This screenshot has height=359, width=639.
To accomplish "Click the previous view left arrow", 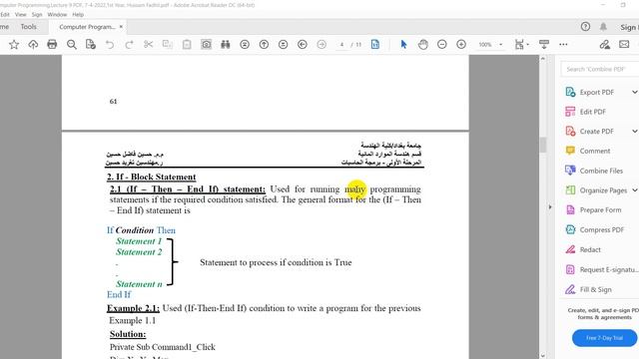I will coord(303,44).
